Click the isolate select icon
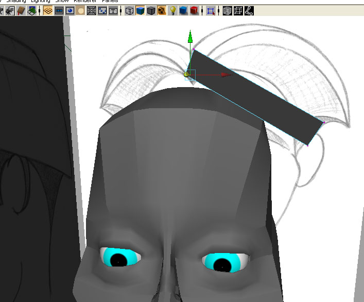The width and height of the screenshot is (364, 302). point(211,11)
